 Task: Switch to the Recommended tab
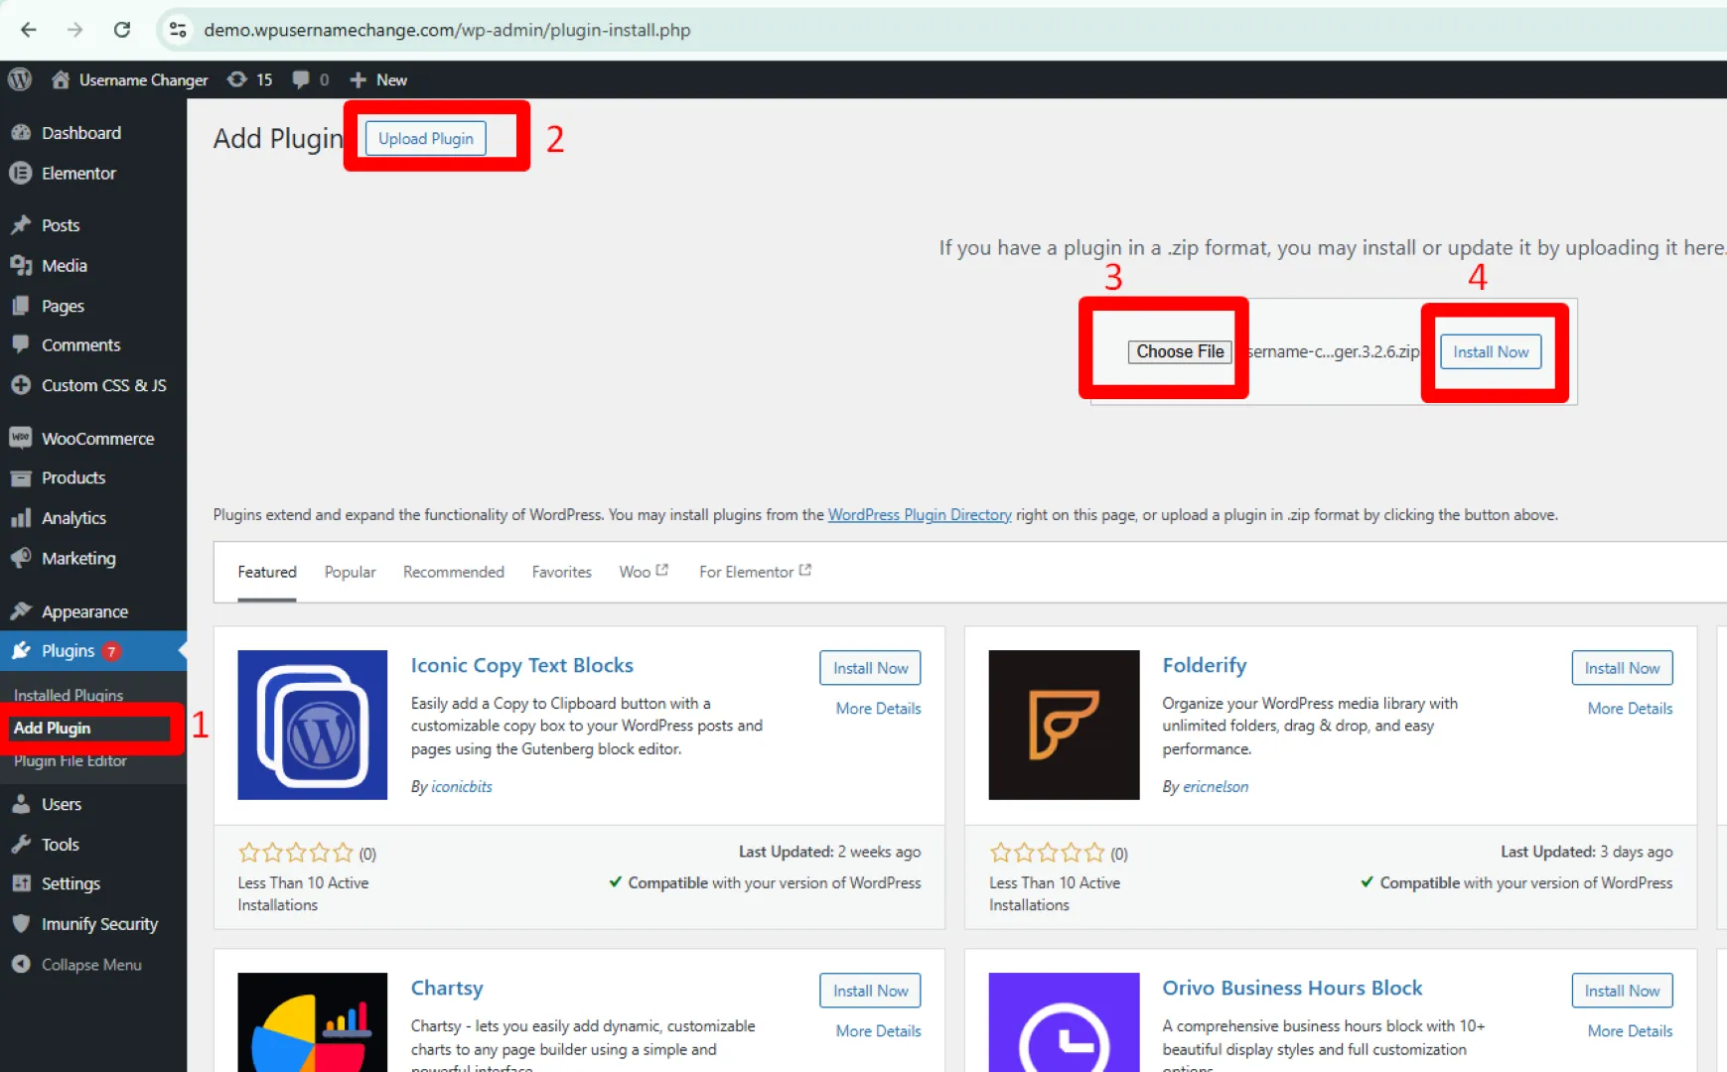pos(454,572)
